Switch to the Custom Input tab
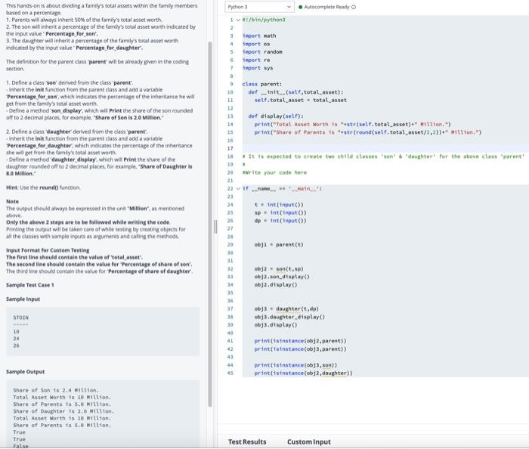The image size is (529, 449). [308, 441]
